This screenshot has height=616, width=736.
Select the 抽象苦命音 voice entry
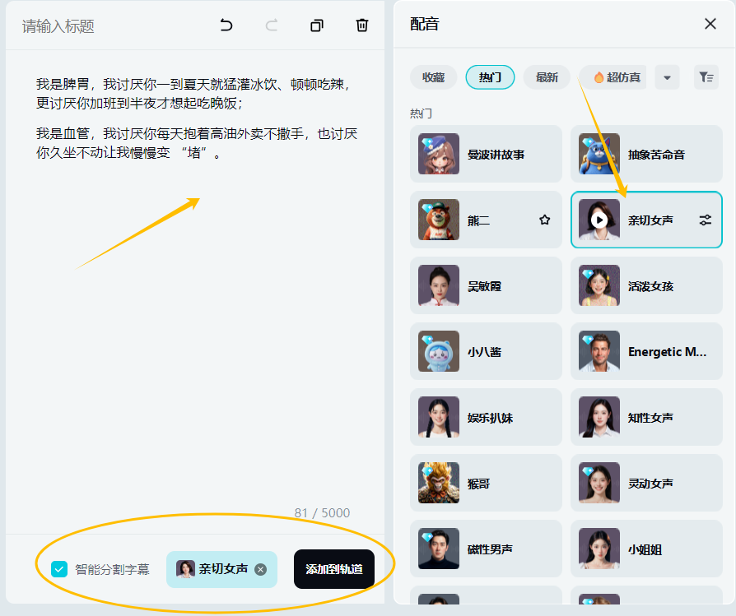tap(647, 154)
